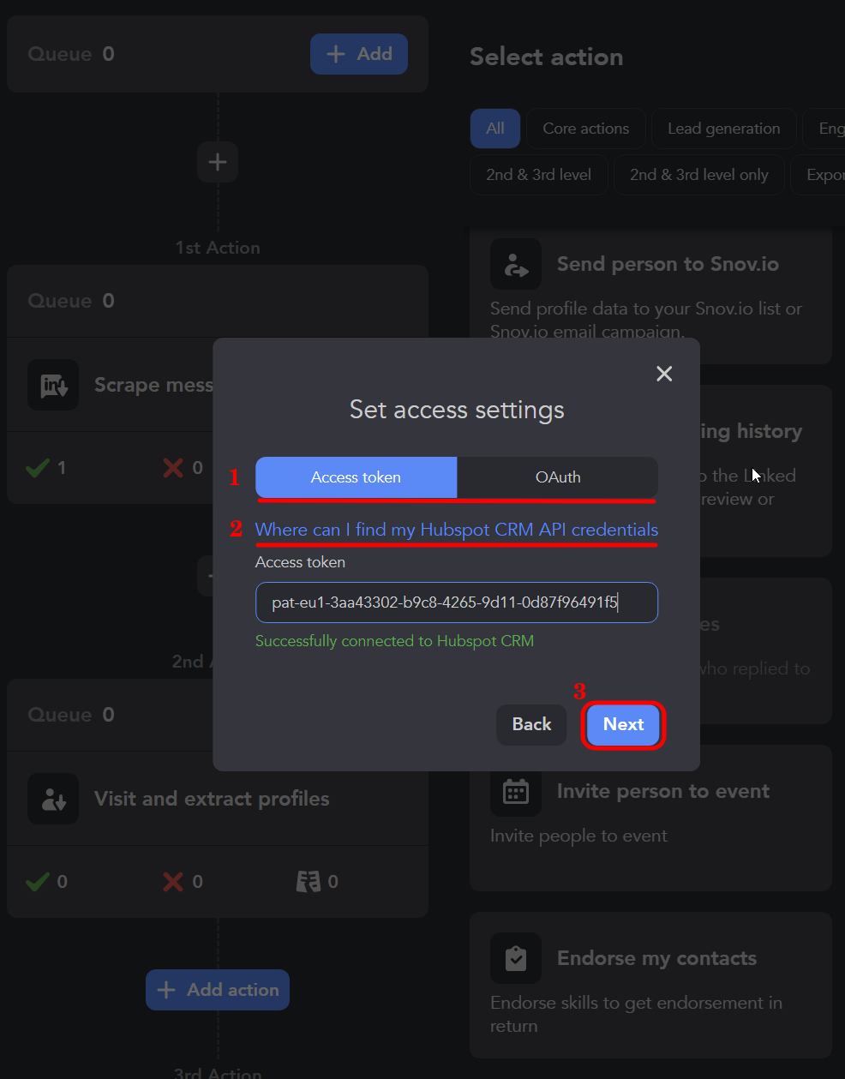845x1079 pixels.
Task: Filter actions by Core actions
Action: tap(586, 129)
